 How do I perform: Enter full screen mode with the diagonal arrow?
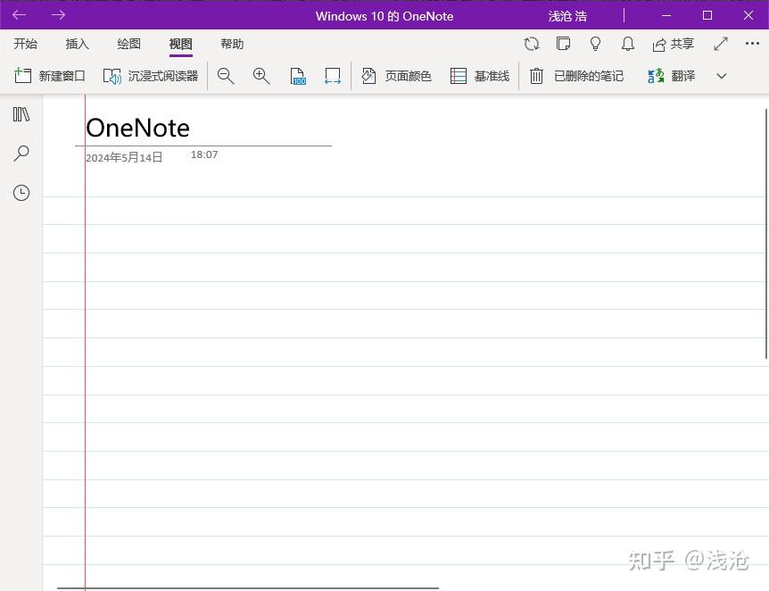pos(721,44)
